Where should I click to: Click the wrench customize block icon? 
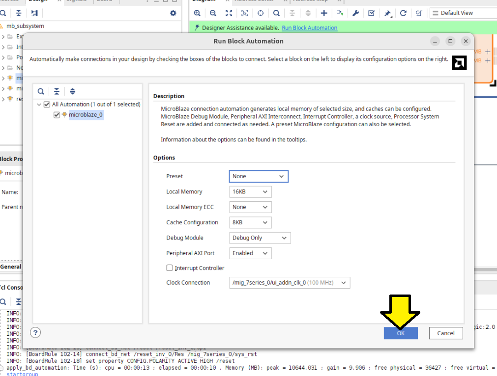(x=356, y=13)
